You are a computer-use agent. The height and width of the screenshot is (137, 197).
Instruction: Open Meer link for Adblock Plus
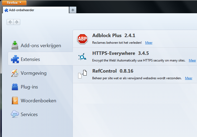coord(149,43)
